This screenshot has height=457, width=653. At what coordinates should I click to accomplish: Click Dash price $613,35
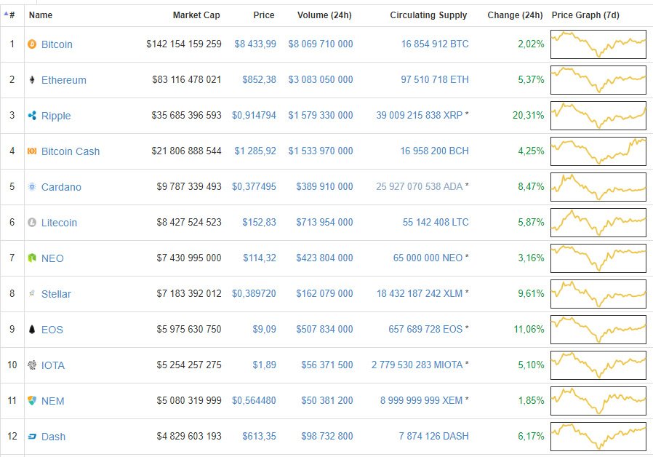click(259, 436)
